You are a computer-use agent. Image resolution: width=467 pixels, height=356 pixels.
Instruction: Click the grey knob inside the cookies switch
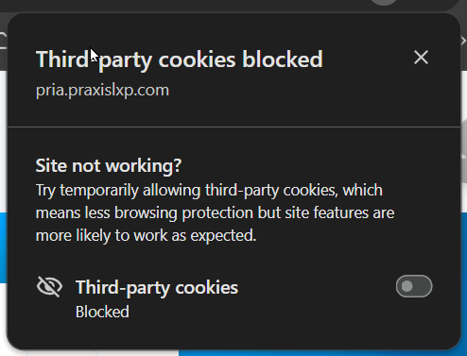tap(407, 286)
